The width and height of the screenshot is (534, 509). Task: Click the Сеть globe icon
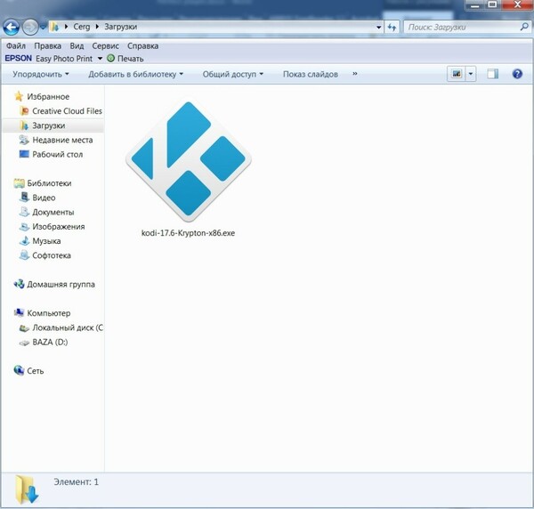tap(19, 370)
